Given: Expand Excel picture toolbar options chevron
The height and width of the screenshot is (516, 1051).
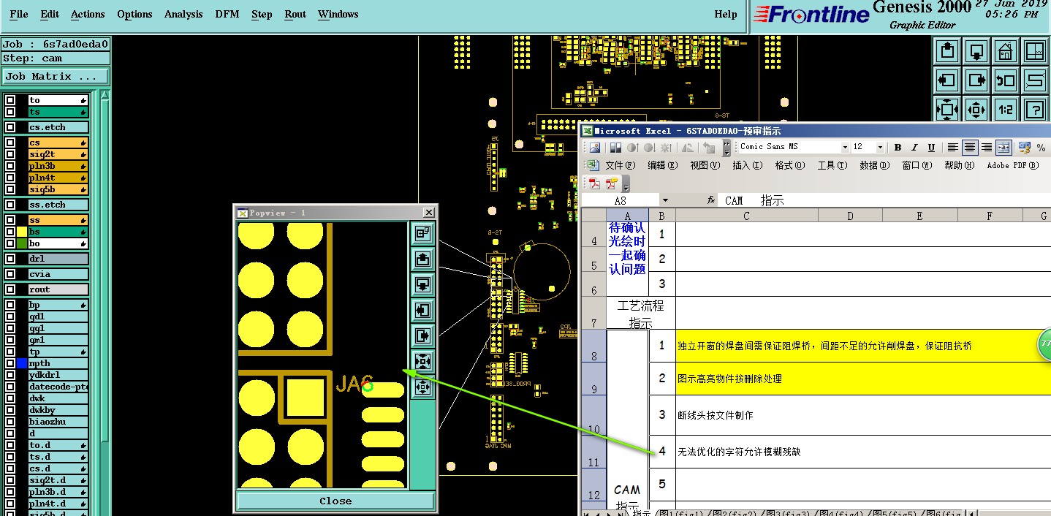Looking at the screenshot, I should click(726, 148).
